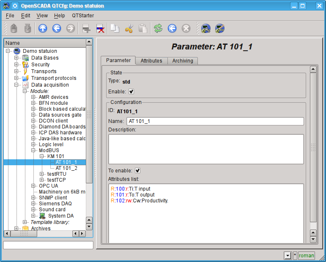
Task: Click the green Refresh arrows icon
Action: point(158,28)
